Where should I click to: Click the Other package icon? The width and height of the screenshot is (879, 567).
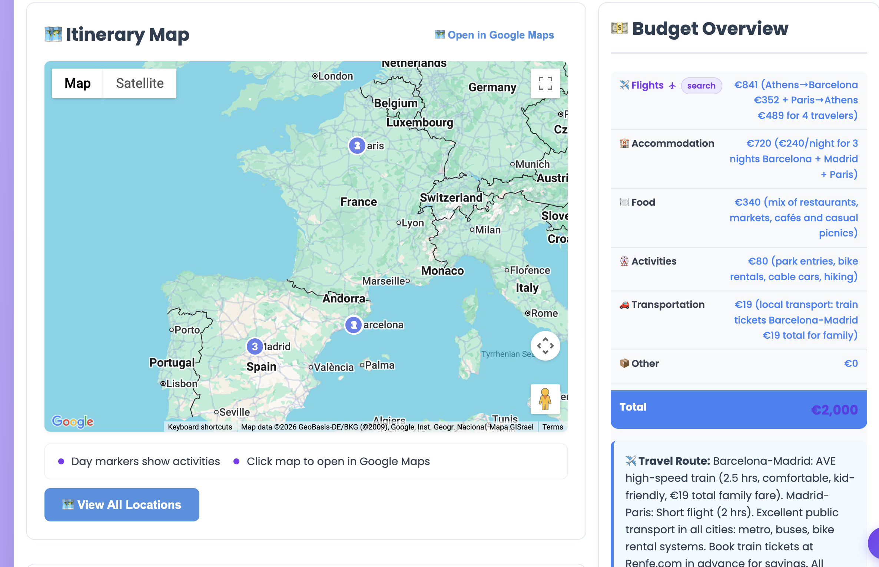[x=624, y=363]
